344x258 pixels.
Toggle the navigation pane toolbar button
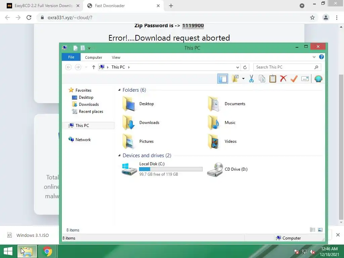click(223, 79)
